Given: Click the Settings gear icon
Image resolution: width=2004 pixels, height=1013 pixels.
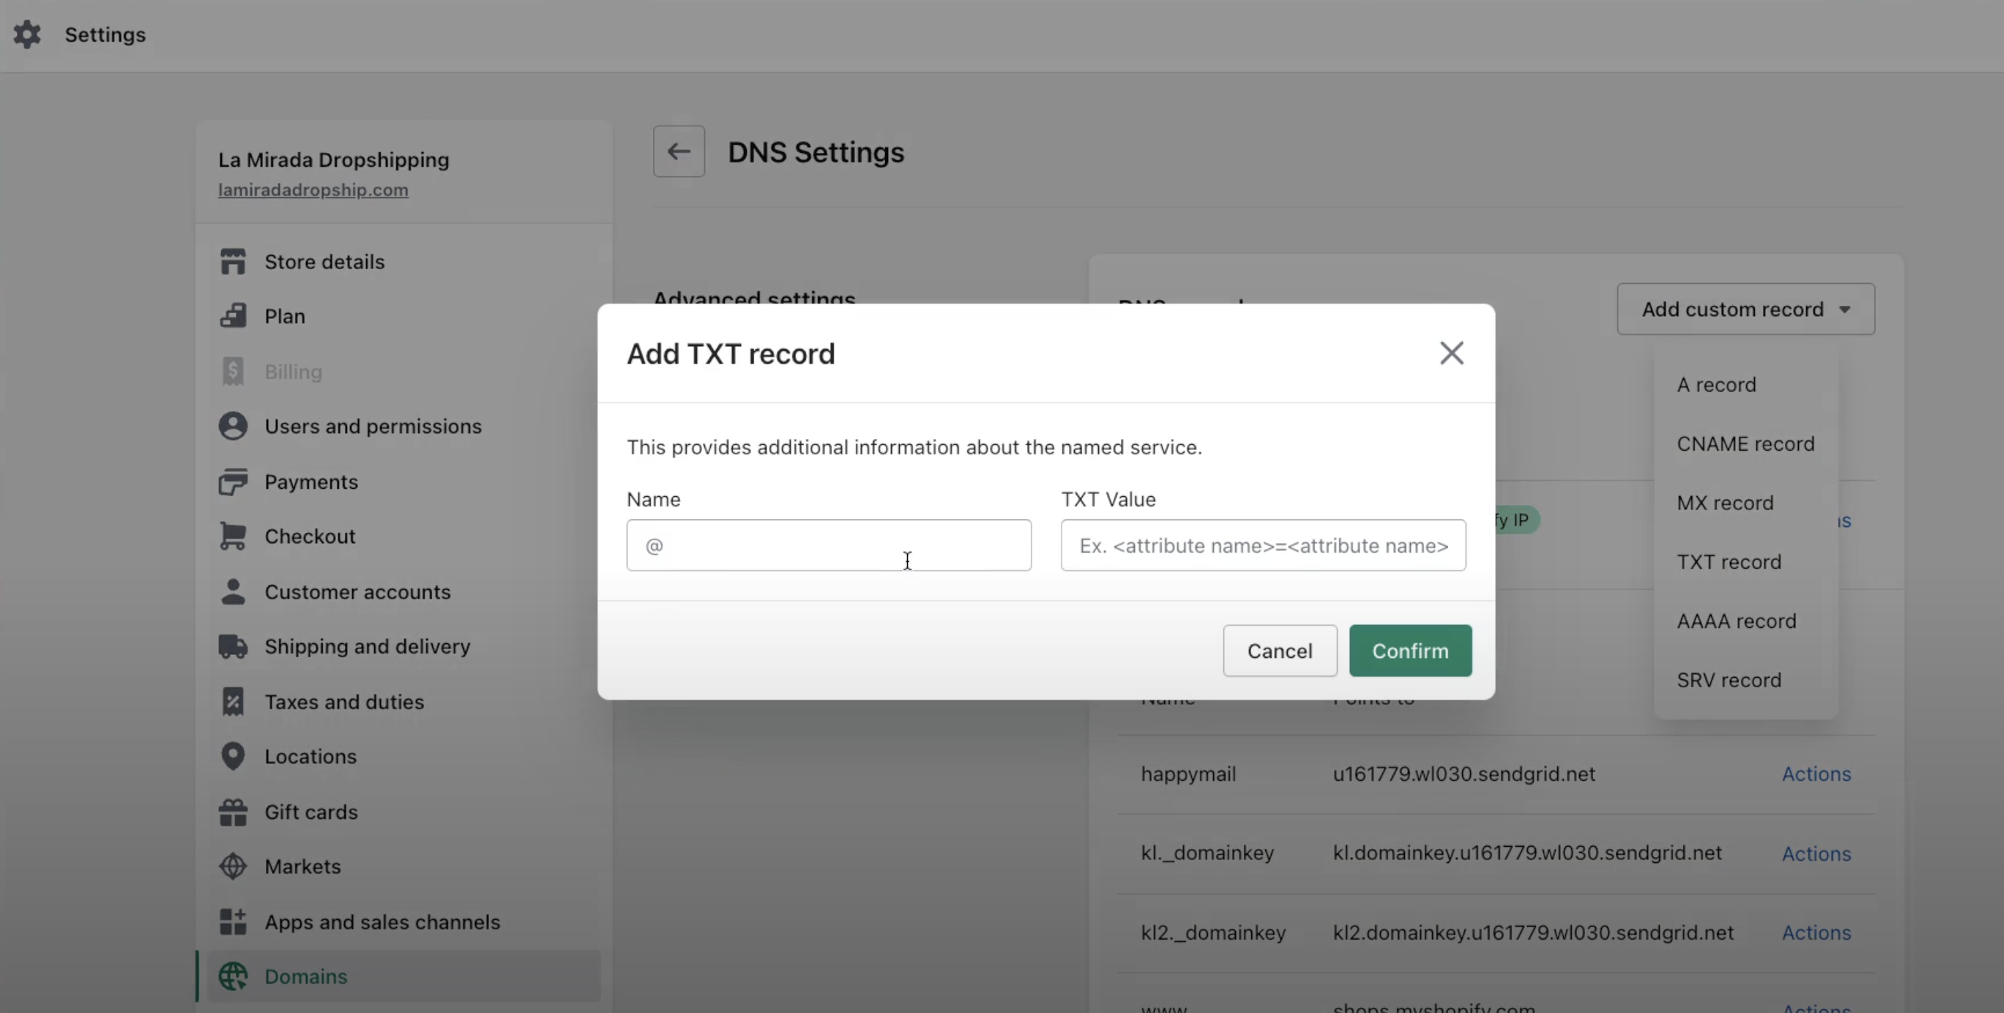Looking at the screenshot, I should tap(27, 35).
